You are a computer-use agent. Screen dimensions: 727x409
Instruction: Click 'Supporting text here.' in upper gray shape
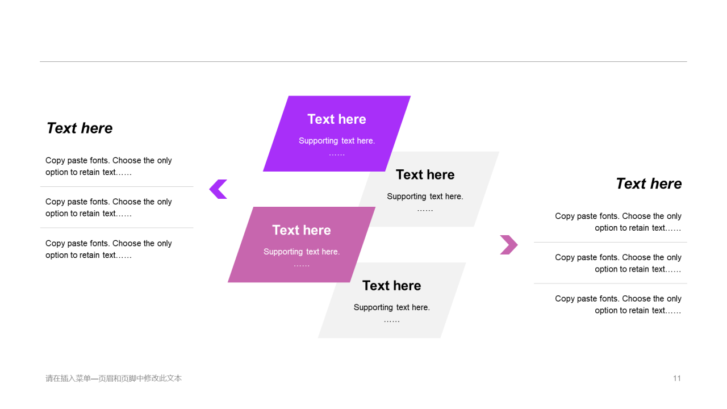[425, 197]
